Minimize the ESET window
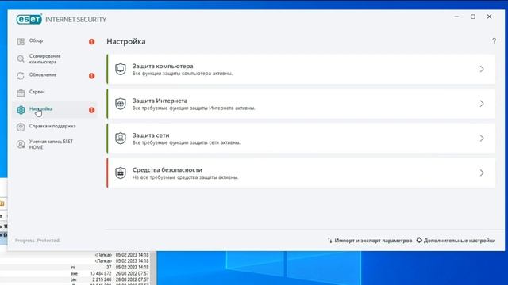This screenshot has width=508, height=285. pyautogui.click(x=456, y=17)
